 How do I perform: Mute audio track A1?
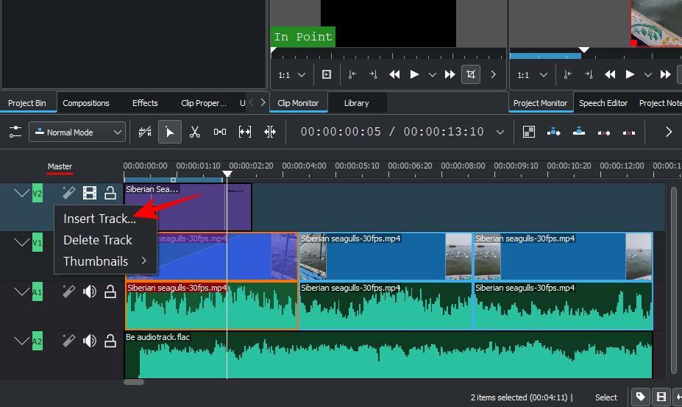90,291
